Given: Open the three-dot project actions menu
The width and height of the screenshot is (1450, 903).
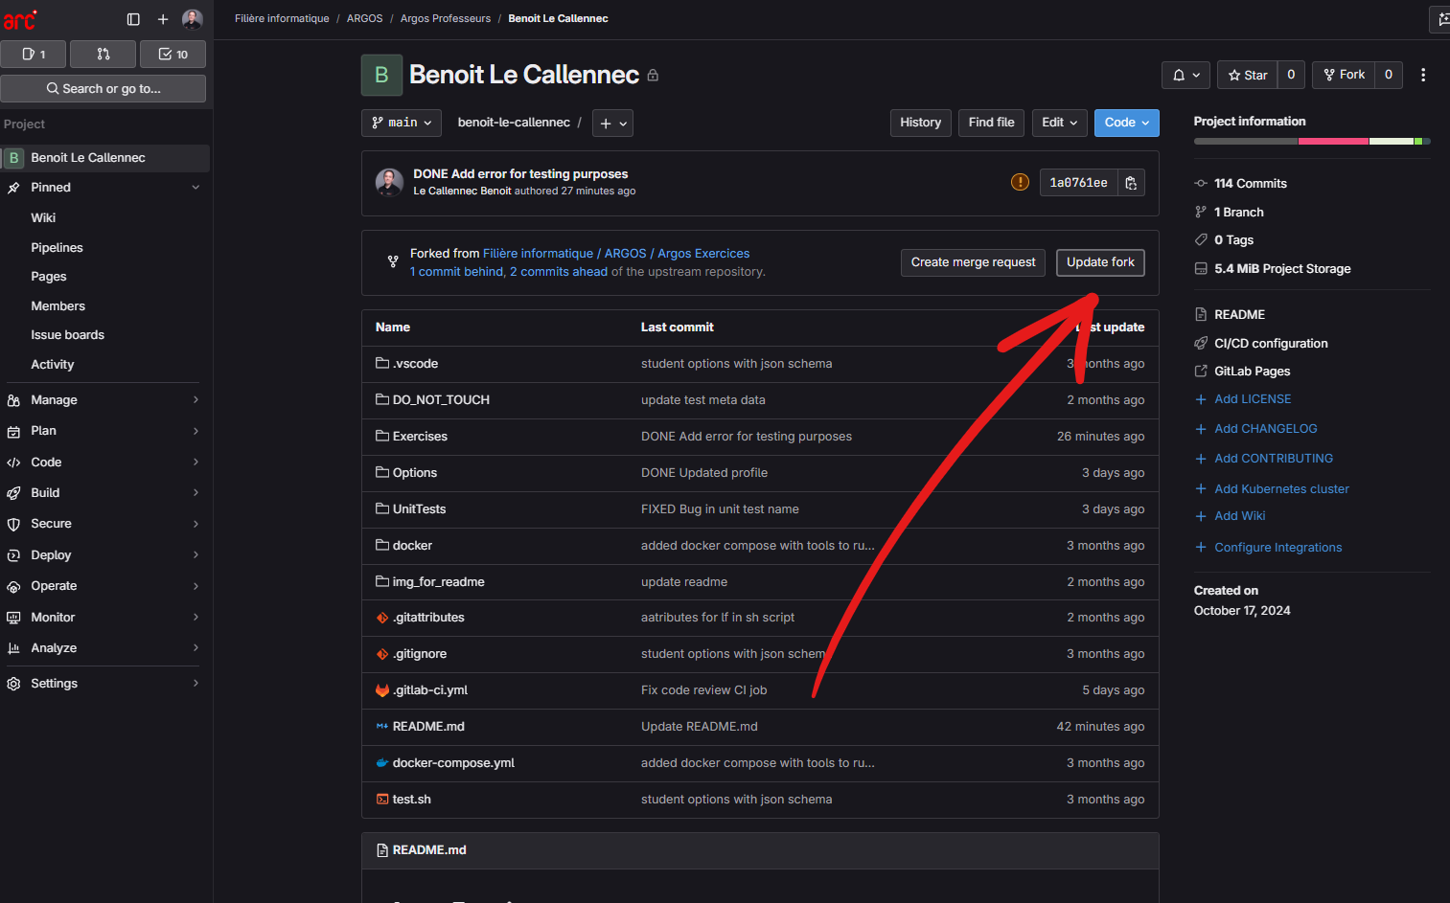Looking at the screenshot, I should point(1423,75).
